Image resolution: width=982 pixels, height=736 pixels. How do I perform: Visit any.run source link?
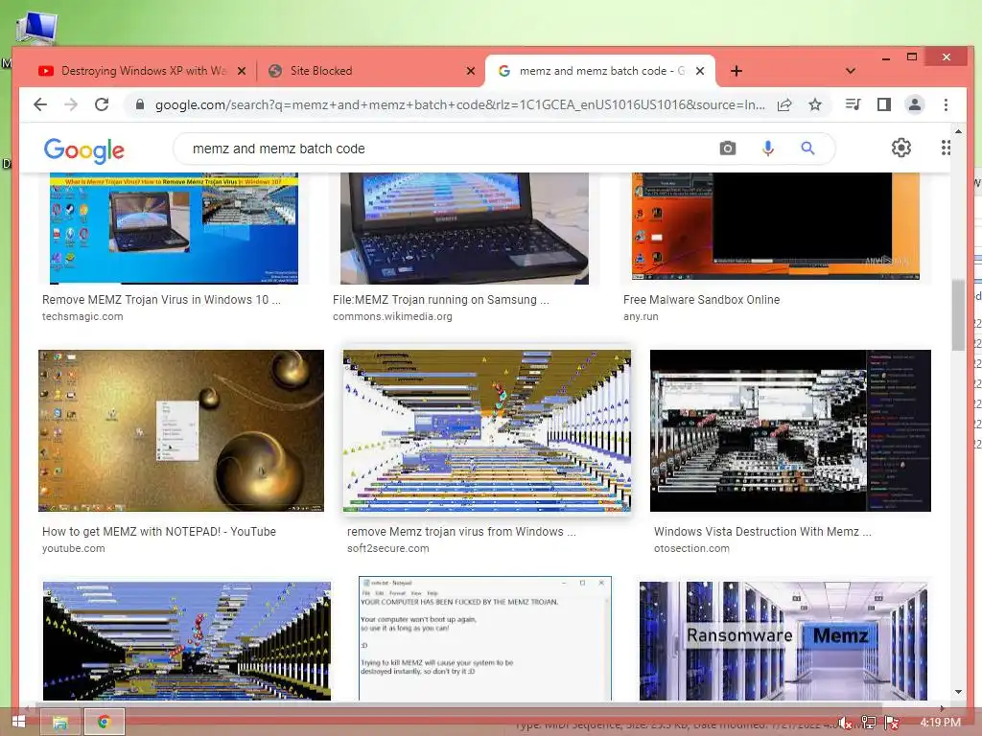641,316
